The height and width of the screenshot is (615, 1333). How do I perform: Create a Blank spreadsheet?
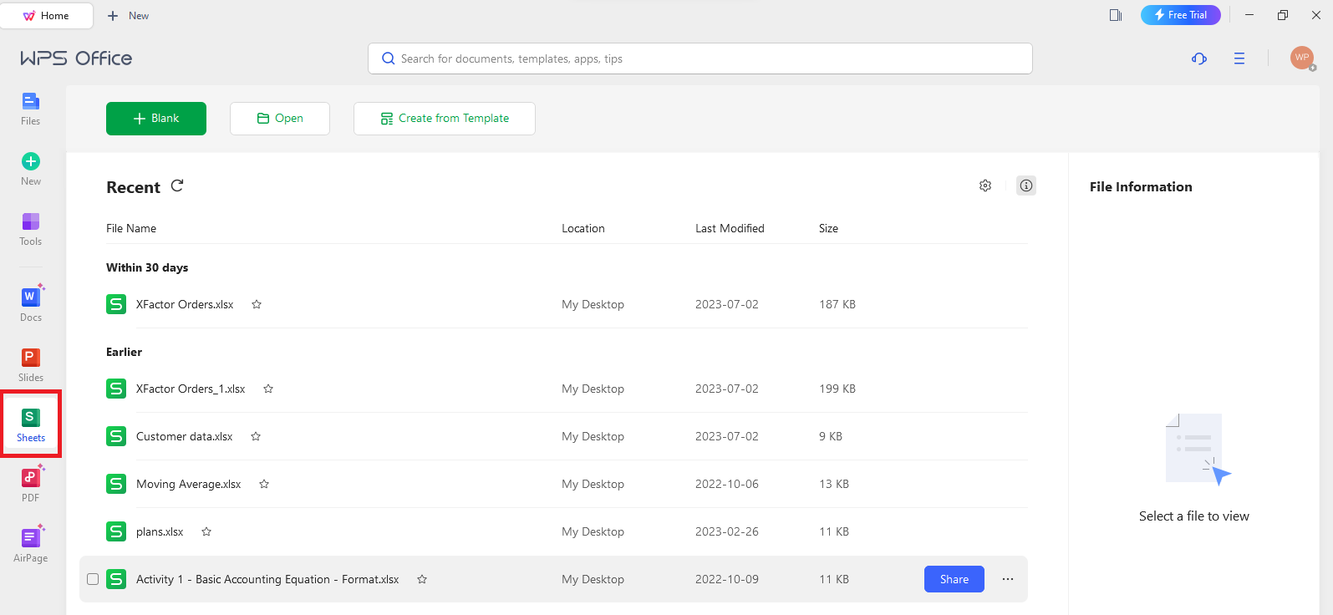pos(156,119)
